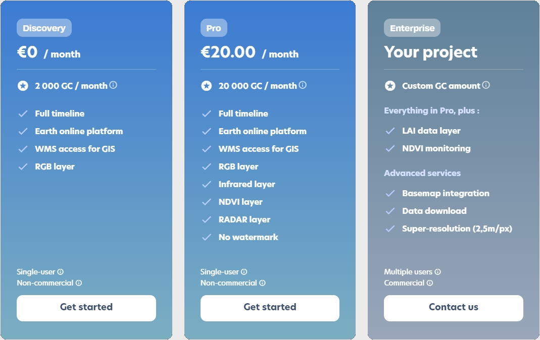Image resolution: width=540 pixels, height=340 pixels.
Task: Click info icon next to Custom GC amount
Action: tap(485, 85)
